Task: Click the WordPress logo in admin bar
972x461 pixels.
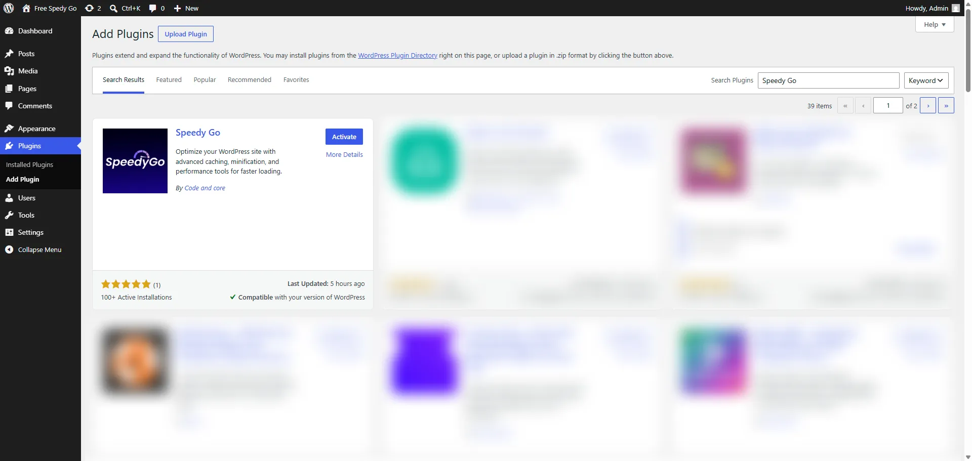Action: (x=9, y=8)
